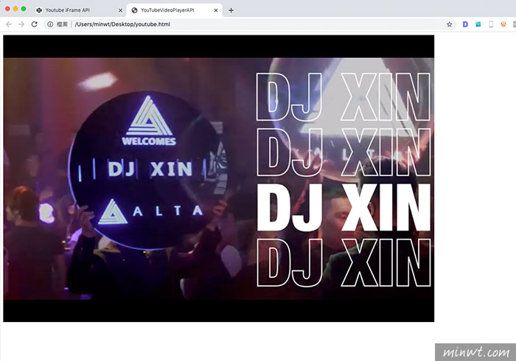Open the image picture extension icon
This screenshot has height=361, width=516.
(x=478, y=24)
